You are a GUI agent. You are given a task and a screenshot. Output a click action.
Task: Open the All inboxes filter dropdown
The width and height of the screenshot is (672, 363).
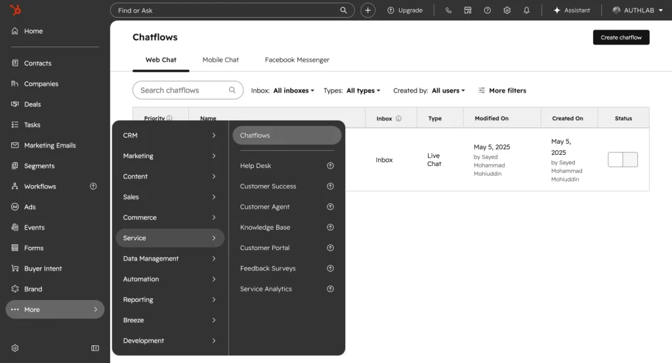tap(293, 91)
